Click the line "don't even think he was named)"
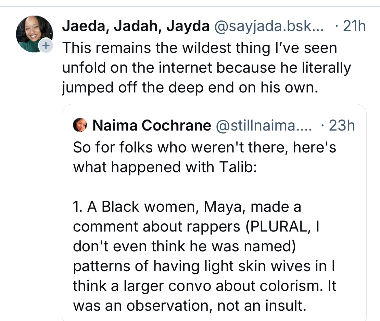 pos(184,246)
